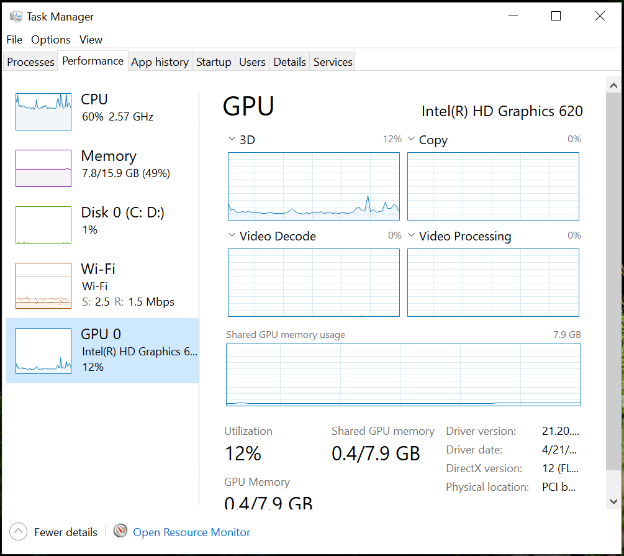624x556 pixels.
Task: Click the Copy engine usage graph
Action: click(x=493, y=186)
